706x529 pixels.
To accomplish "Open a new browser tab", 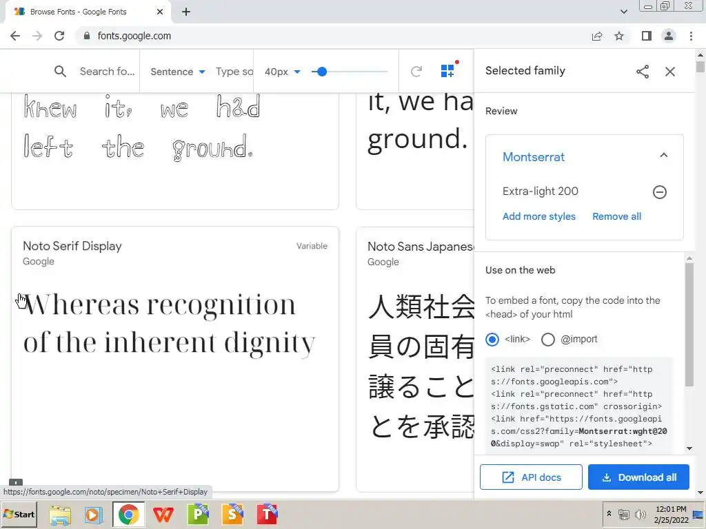I will coord(186,12).
